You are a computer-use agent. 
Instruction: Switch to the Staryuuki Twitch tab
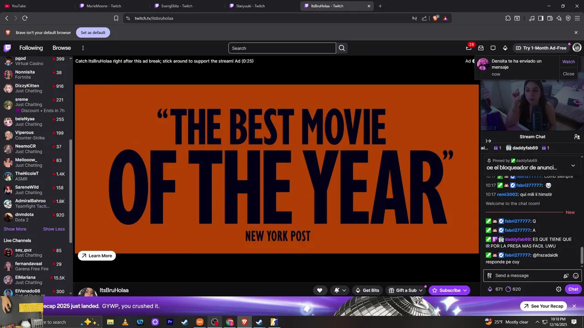click(x=262, y=6)
